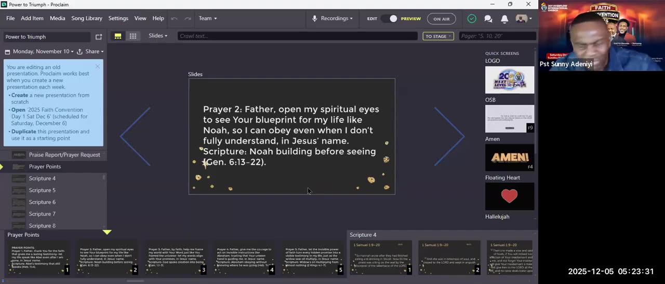Show the AMEN! quick screen

coord(510,158)
